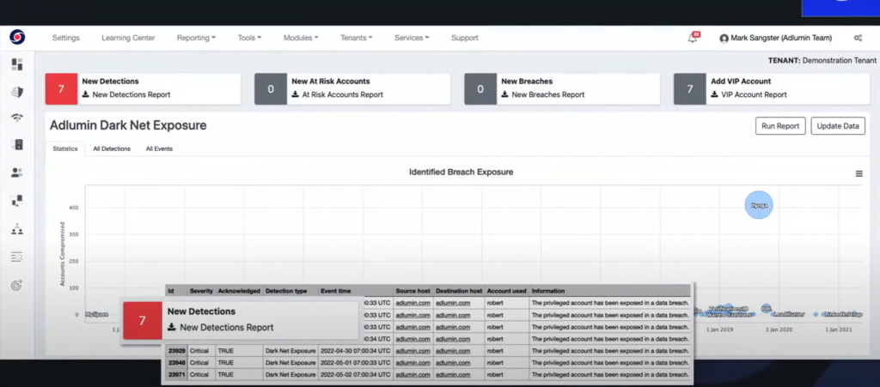Switch to the All Events tab

point(159,149)
